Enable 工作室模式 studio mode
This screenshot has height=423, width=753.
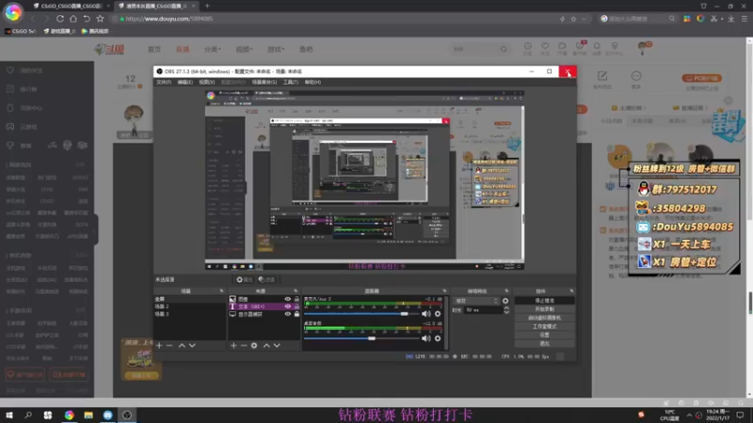click(x=544, y=326)
